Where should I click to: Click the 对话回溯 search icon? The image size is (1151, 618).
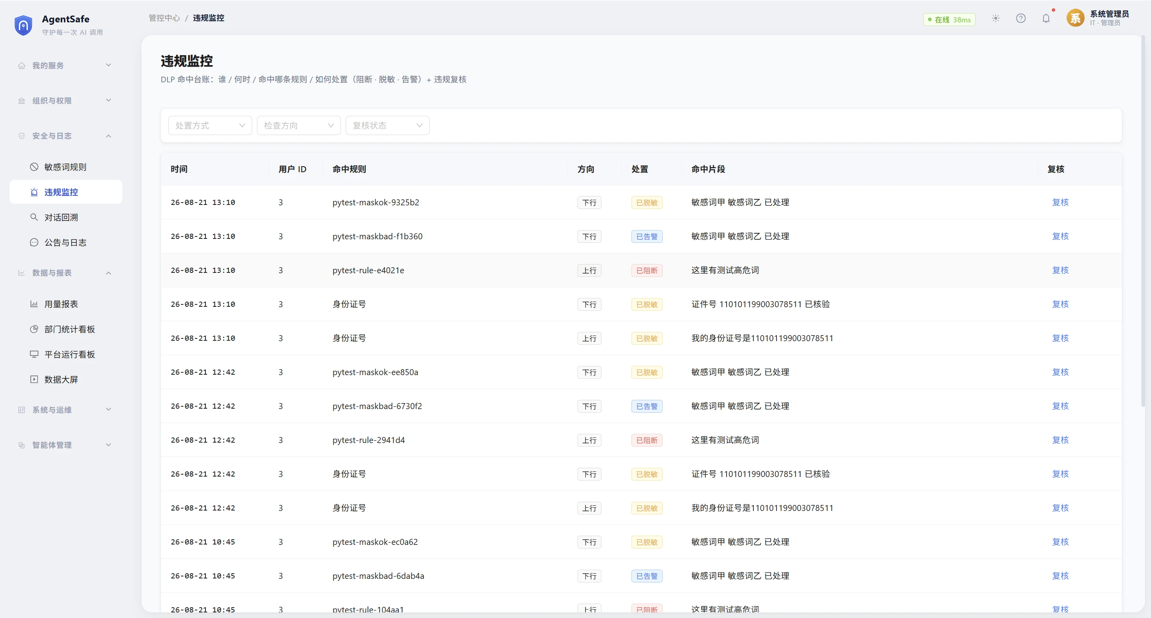pyautogui.click(x=34, y=217)
